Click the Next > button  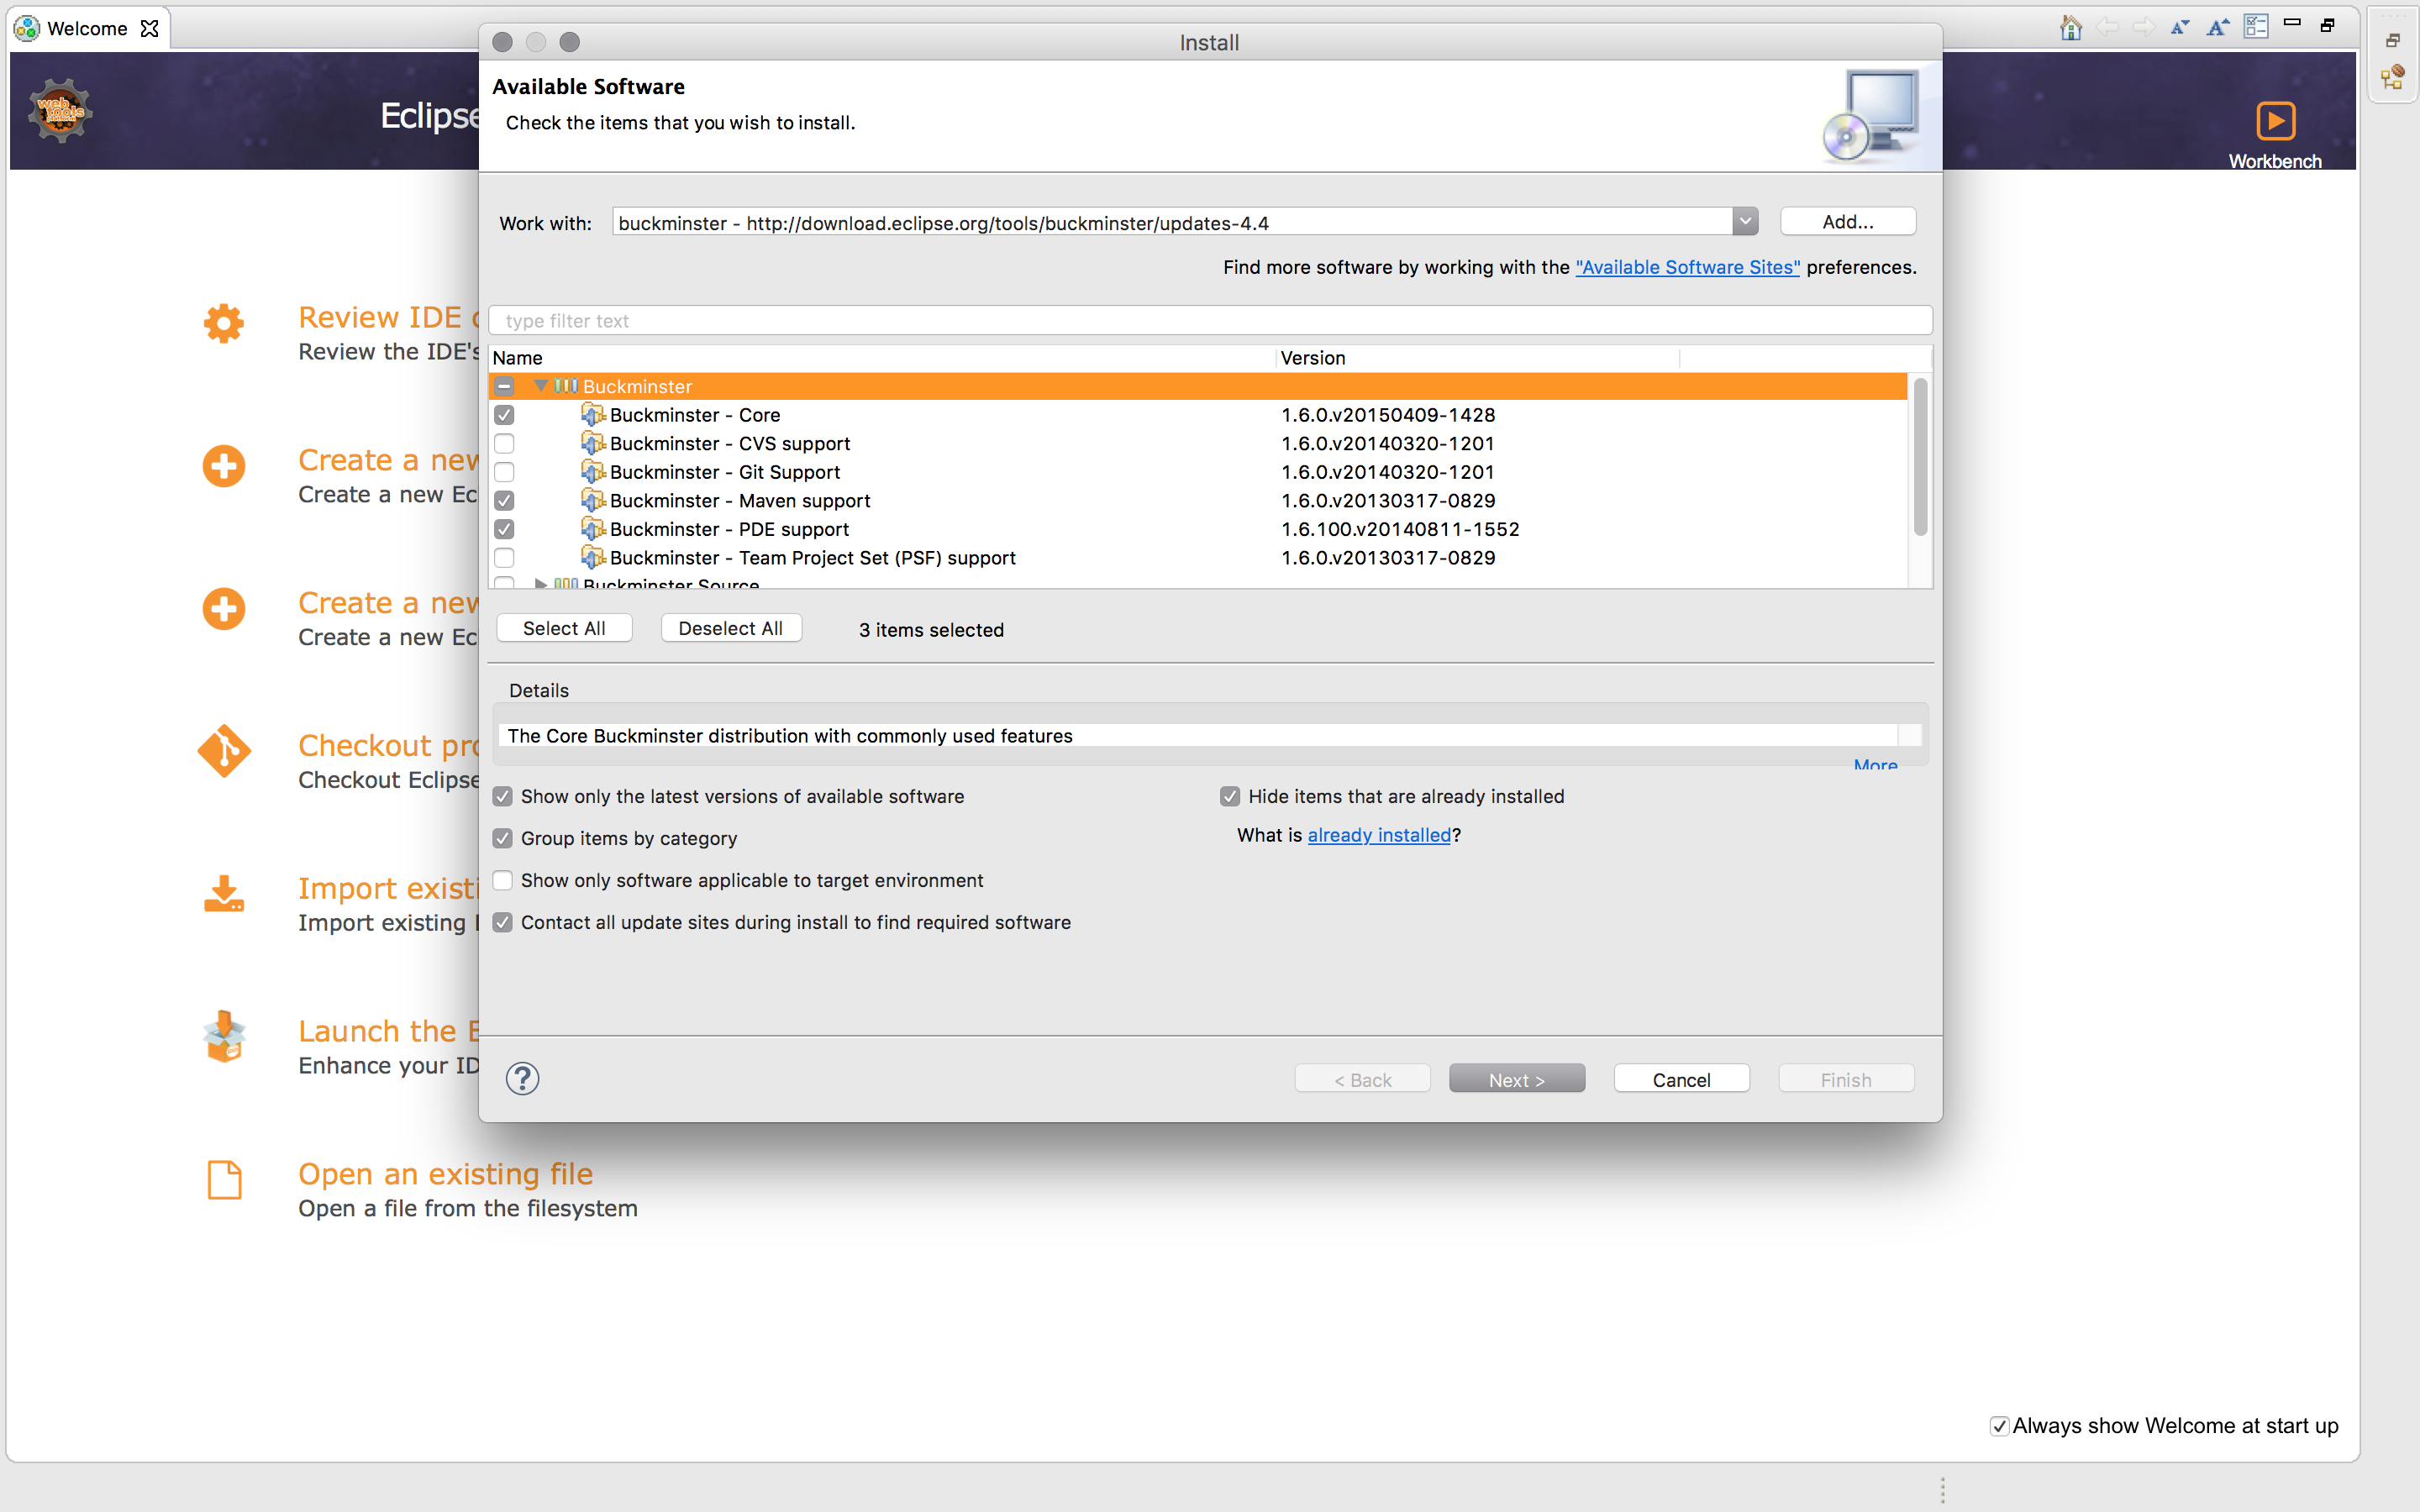coord(1516,1079)
